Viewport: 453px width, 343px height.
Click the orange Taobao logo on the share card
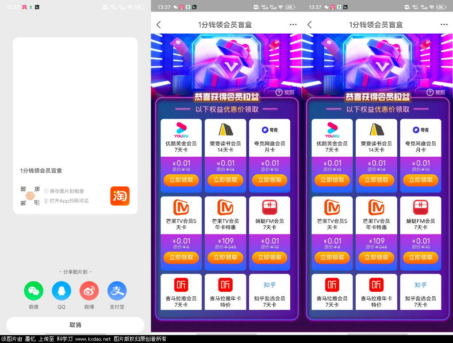click(x=120, y=196)
